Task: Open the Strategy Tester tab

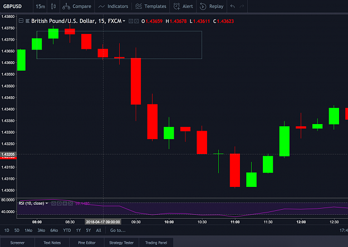Action: point(121,243)
